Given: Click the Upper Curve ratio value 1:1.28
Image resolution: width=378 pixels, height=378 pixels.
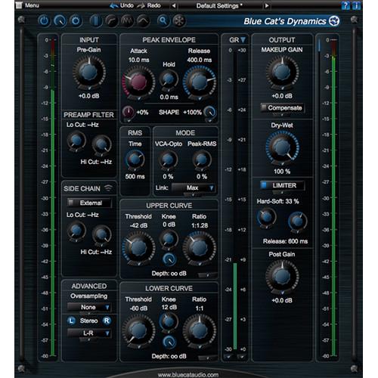Looking at the screenshot, I should click(x=200, y=225).
